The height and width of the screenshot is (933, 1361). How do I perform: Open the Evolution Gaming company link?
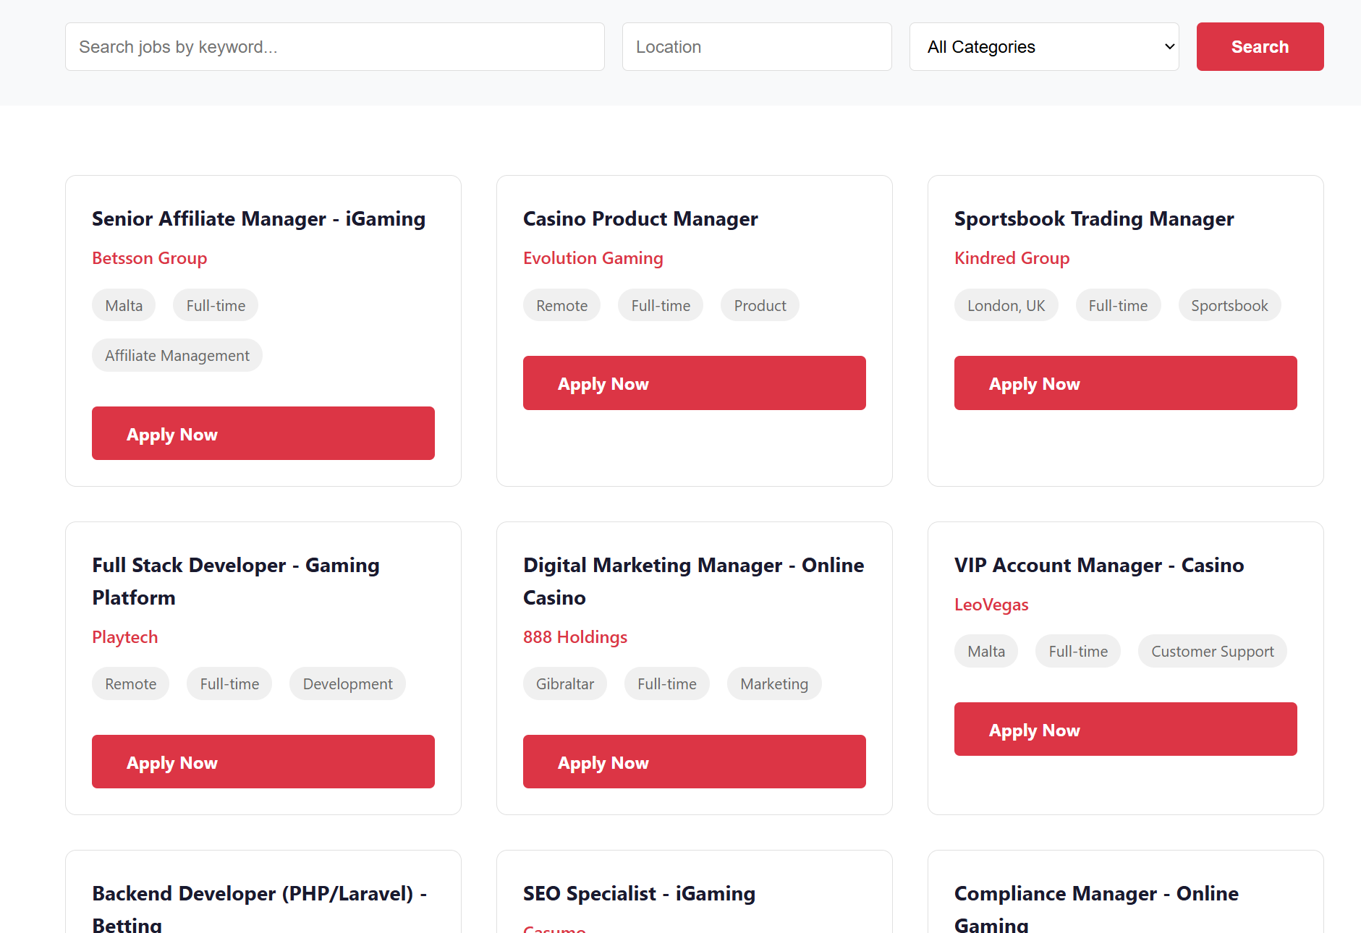point(593,258)
